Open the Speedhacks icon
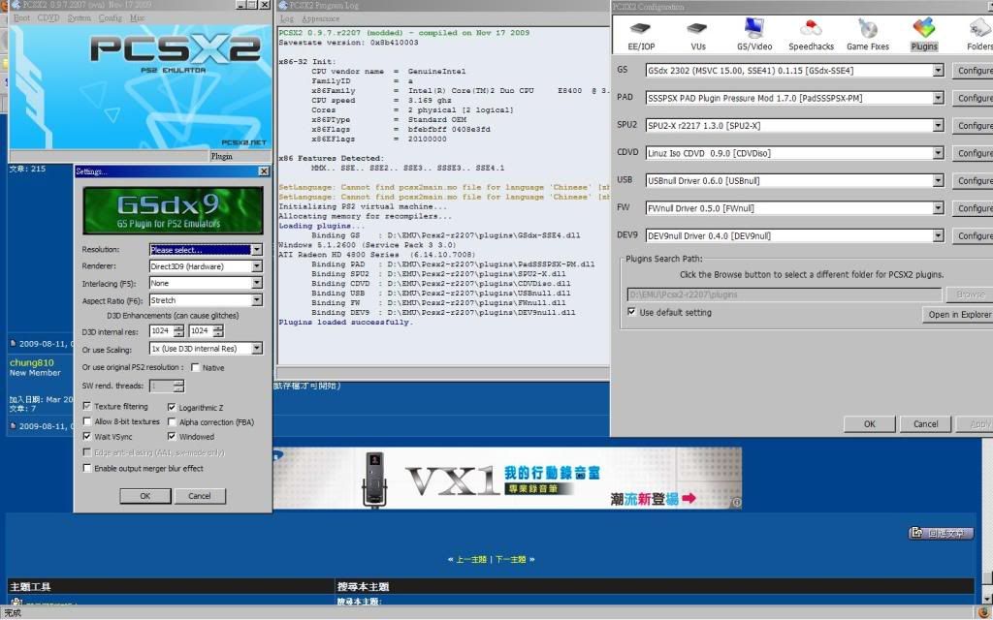 (811, 34)
